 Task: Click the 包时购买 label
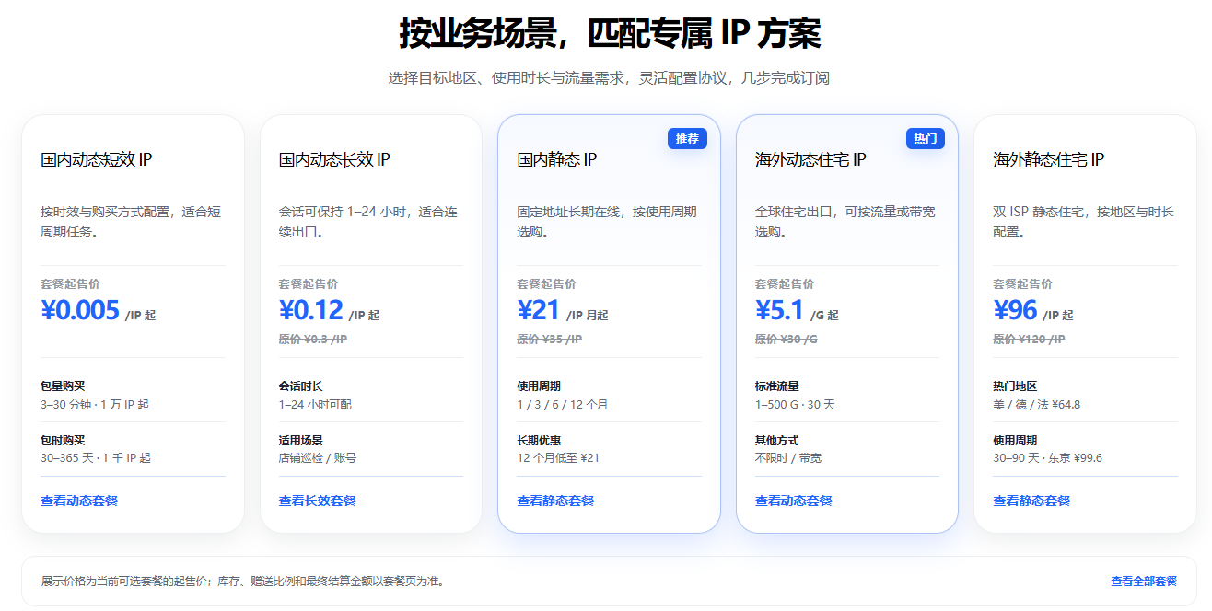[63, 441]
